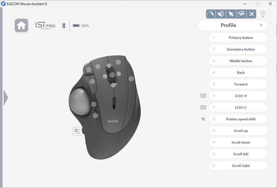277x188 pixels.
Task: Click the Scroll up assignment button
Action: point(238,131)
